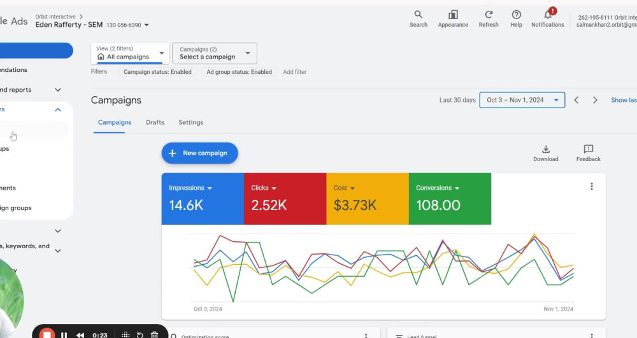Go to next date range arrow
Viewport: 637px width, 338px height.
(595, 100)
